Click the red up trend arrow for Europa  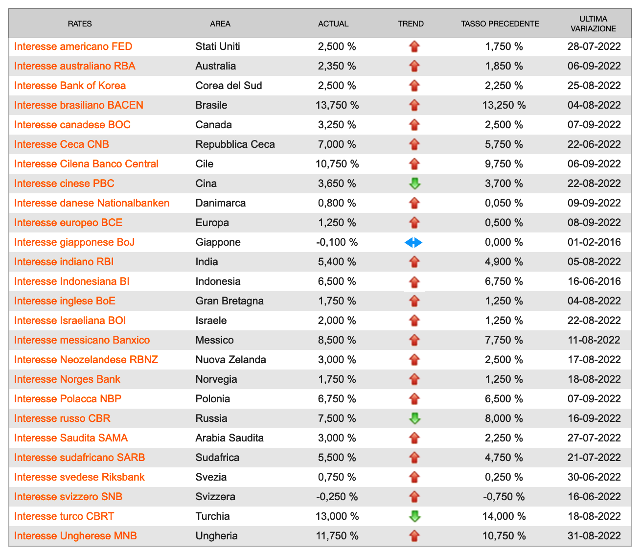pyautogui.click(x=414, y=223)
